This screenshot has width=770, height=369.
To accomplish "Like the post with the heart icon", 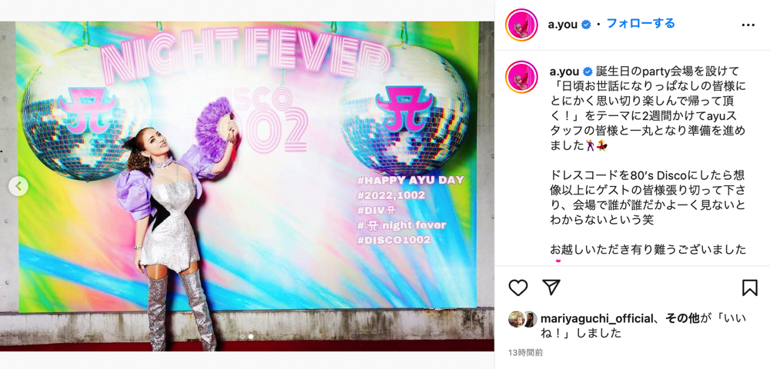I will [517, 288].
